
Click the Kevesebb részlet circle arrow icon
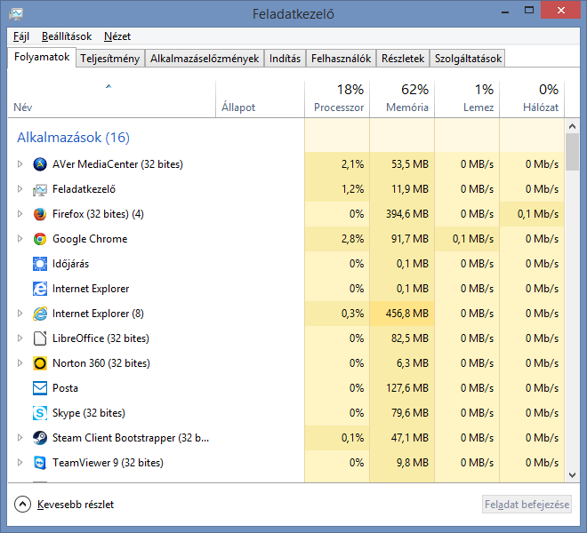pos(22,505)
